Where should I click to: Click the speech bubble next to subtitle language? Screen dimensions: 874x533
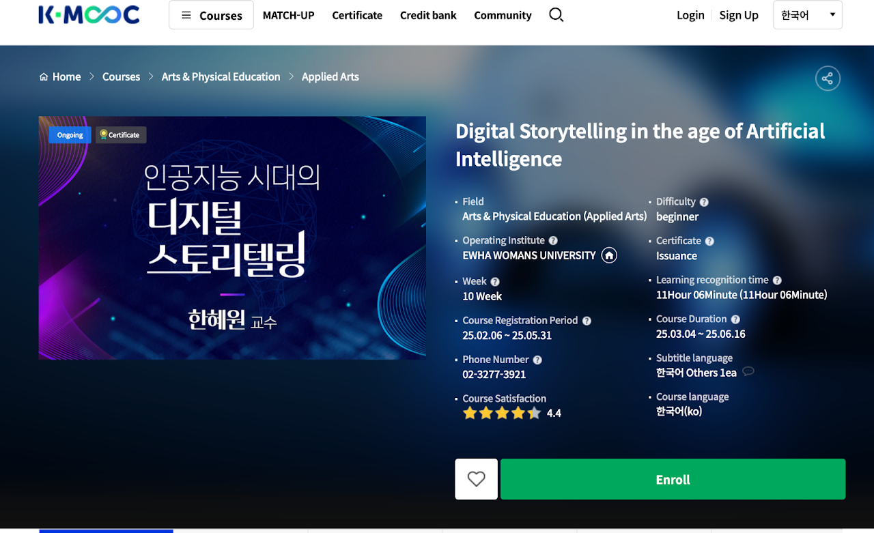coord(748,371)
